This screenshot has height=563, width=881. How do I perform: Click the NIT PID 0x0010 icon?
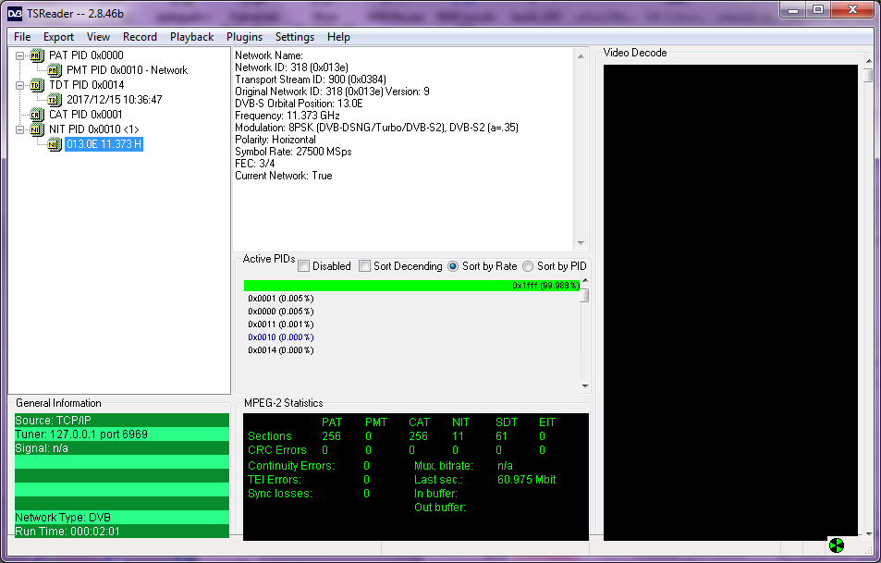point(37,129)
